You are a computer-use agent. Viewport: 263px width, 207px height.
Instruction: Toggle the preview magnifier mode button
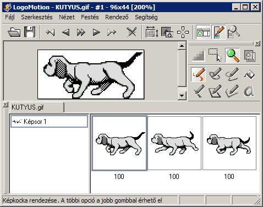point(234,32)
